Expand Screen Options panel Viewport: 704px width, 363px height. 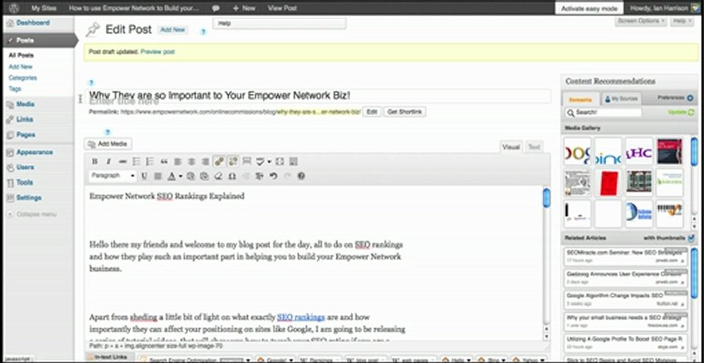click(641, 21)
